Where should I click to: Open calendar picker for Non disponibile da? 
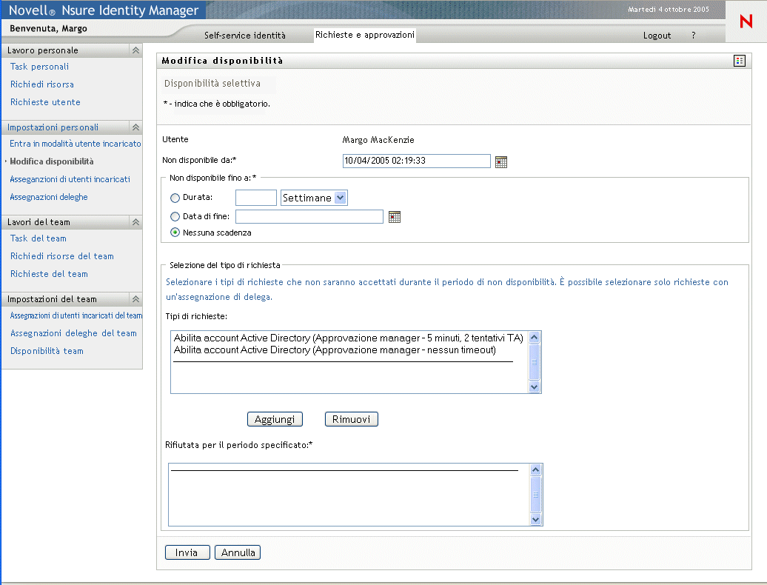click(x=501, y=162)
